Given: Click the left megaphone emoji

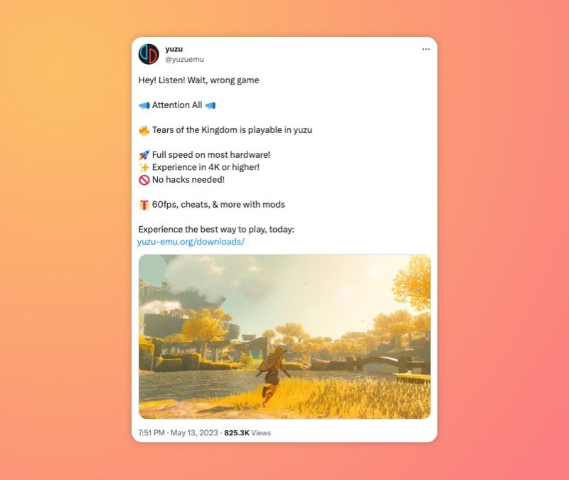Looking at the screenshot, I should point(144,105).
